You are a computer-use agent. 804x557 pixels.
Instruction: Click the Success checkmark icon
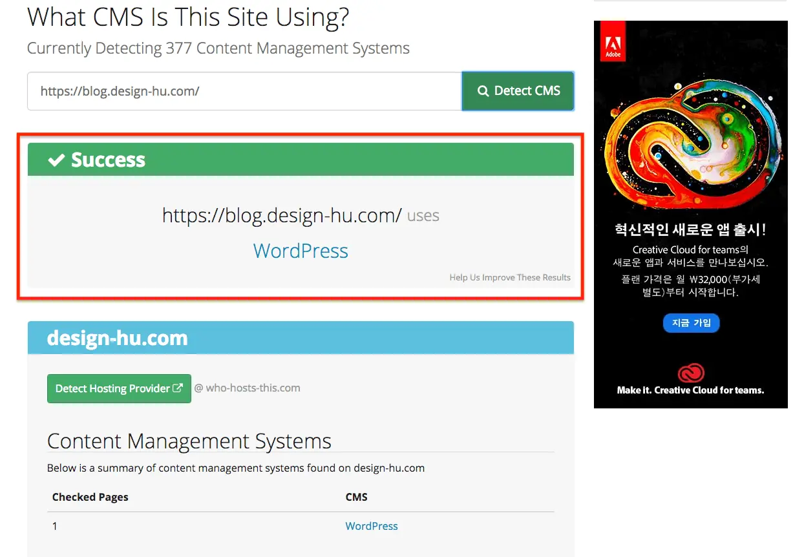point(56,160)
